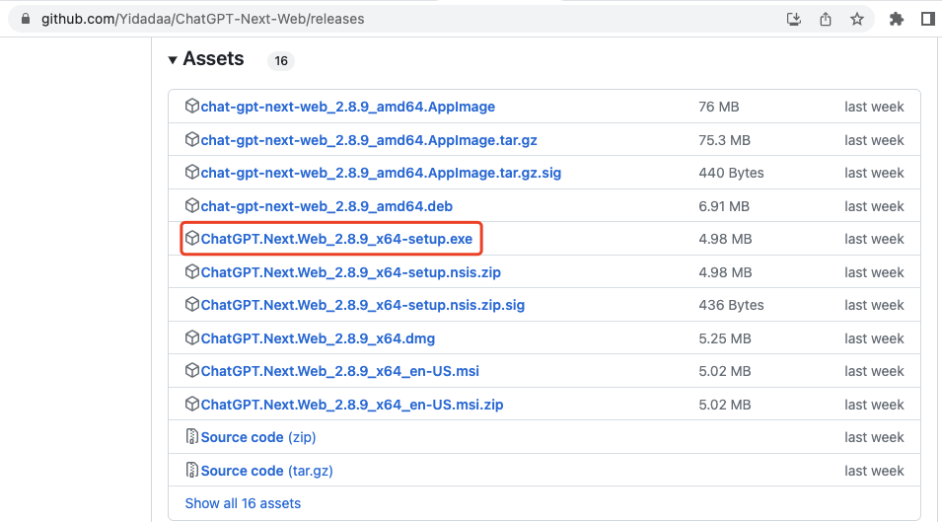
Task: Download the x64_en-US.msi installer
Action: [340, 371]
